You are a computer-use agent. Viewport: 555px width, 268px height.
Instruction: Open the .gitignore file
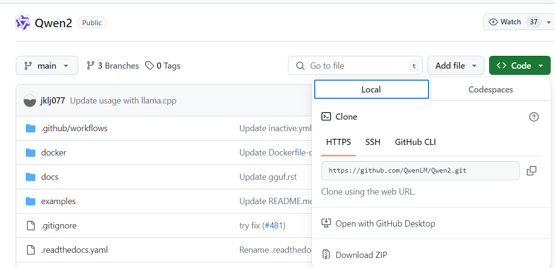click(x=59, y=225)
